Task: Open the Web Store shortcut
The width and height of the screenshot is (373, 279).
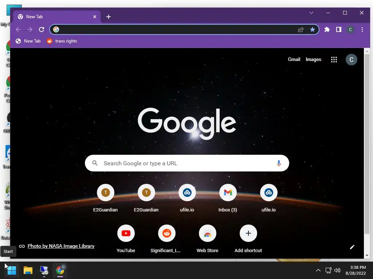Action: 207,238
